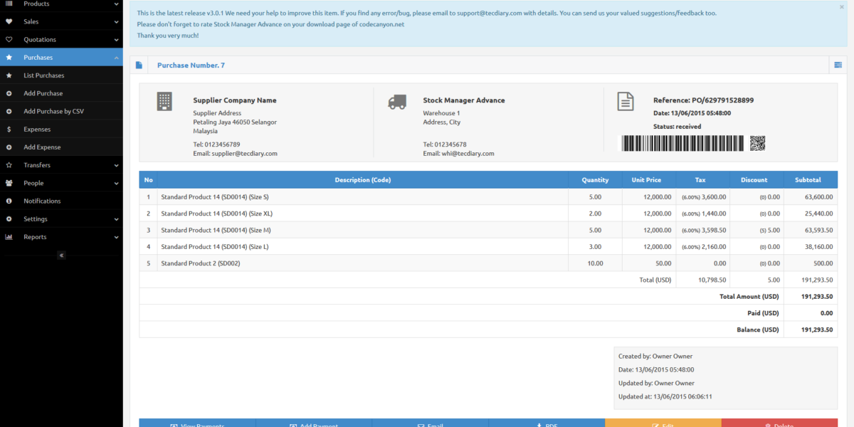The height and width of the screenshot is (427, 854).
Task: Open the Add Expense menu item
Action: (42, 147)
